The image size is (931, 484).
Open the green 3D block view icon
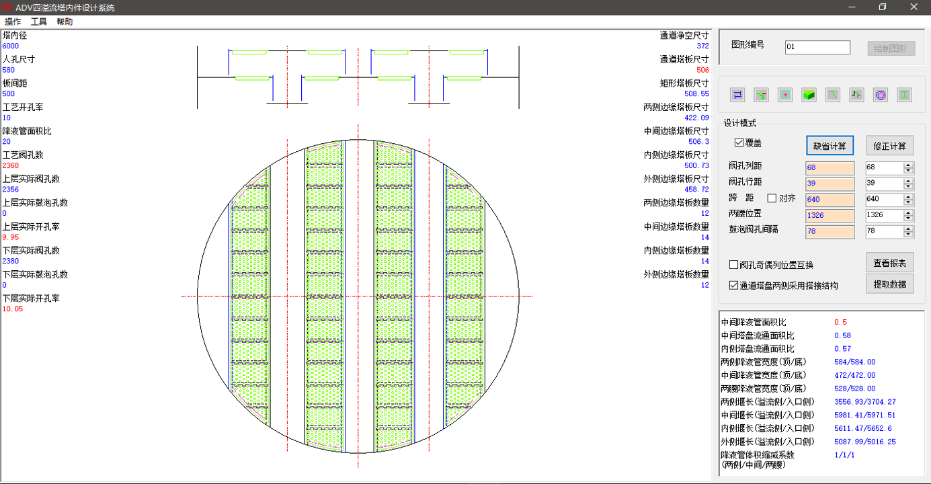point(809,95)
